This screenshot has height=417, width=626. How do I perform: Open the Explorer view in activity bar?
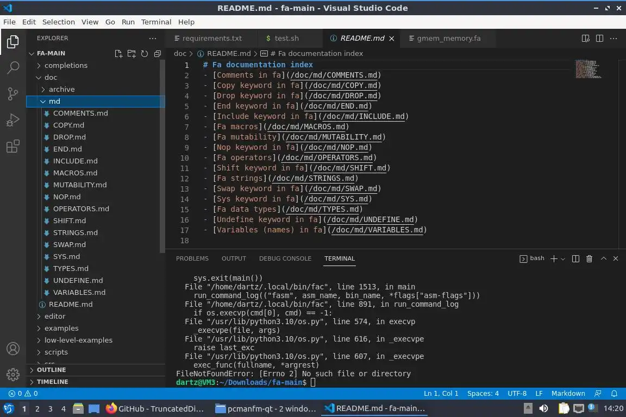pyautogui.click(x=13, y=42)
